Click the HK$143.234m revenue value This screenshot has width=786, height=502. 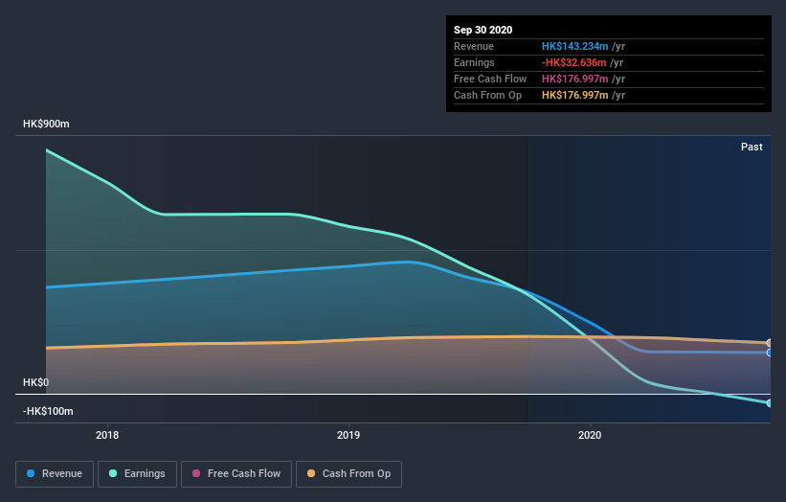575,46
